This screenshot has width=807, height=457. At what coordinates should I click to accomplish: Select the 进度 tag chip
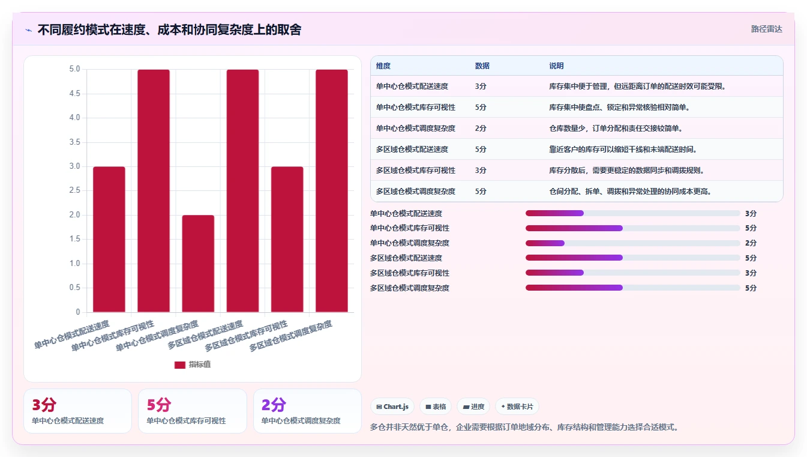click(x=473, y=407)
